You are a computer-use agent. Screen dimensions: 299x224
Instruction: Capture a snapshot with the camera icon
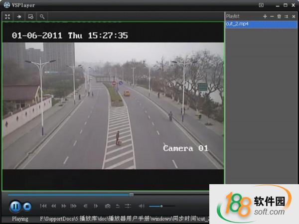(x=107, y=206)
